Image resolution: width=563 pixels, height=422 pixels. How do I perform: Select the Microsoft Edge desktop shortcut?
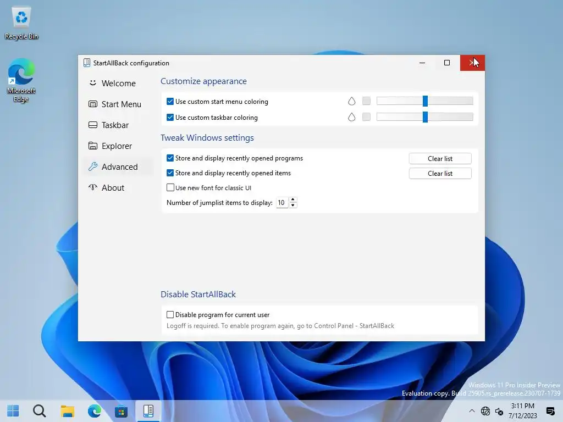[x=21, y=81]
